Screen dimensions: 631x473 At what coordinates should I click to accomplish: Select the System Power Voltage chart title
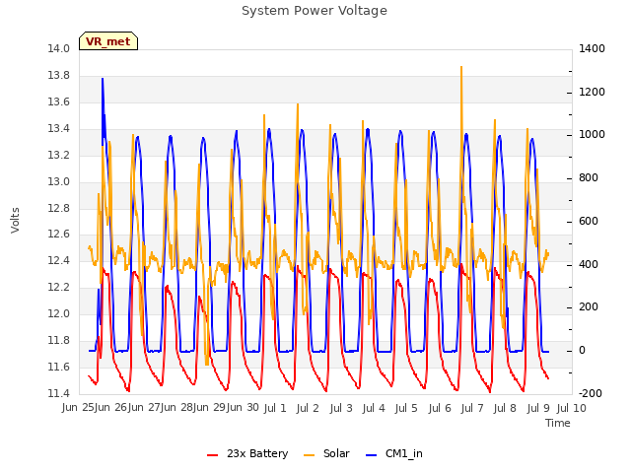[x=315, y=11]
